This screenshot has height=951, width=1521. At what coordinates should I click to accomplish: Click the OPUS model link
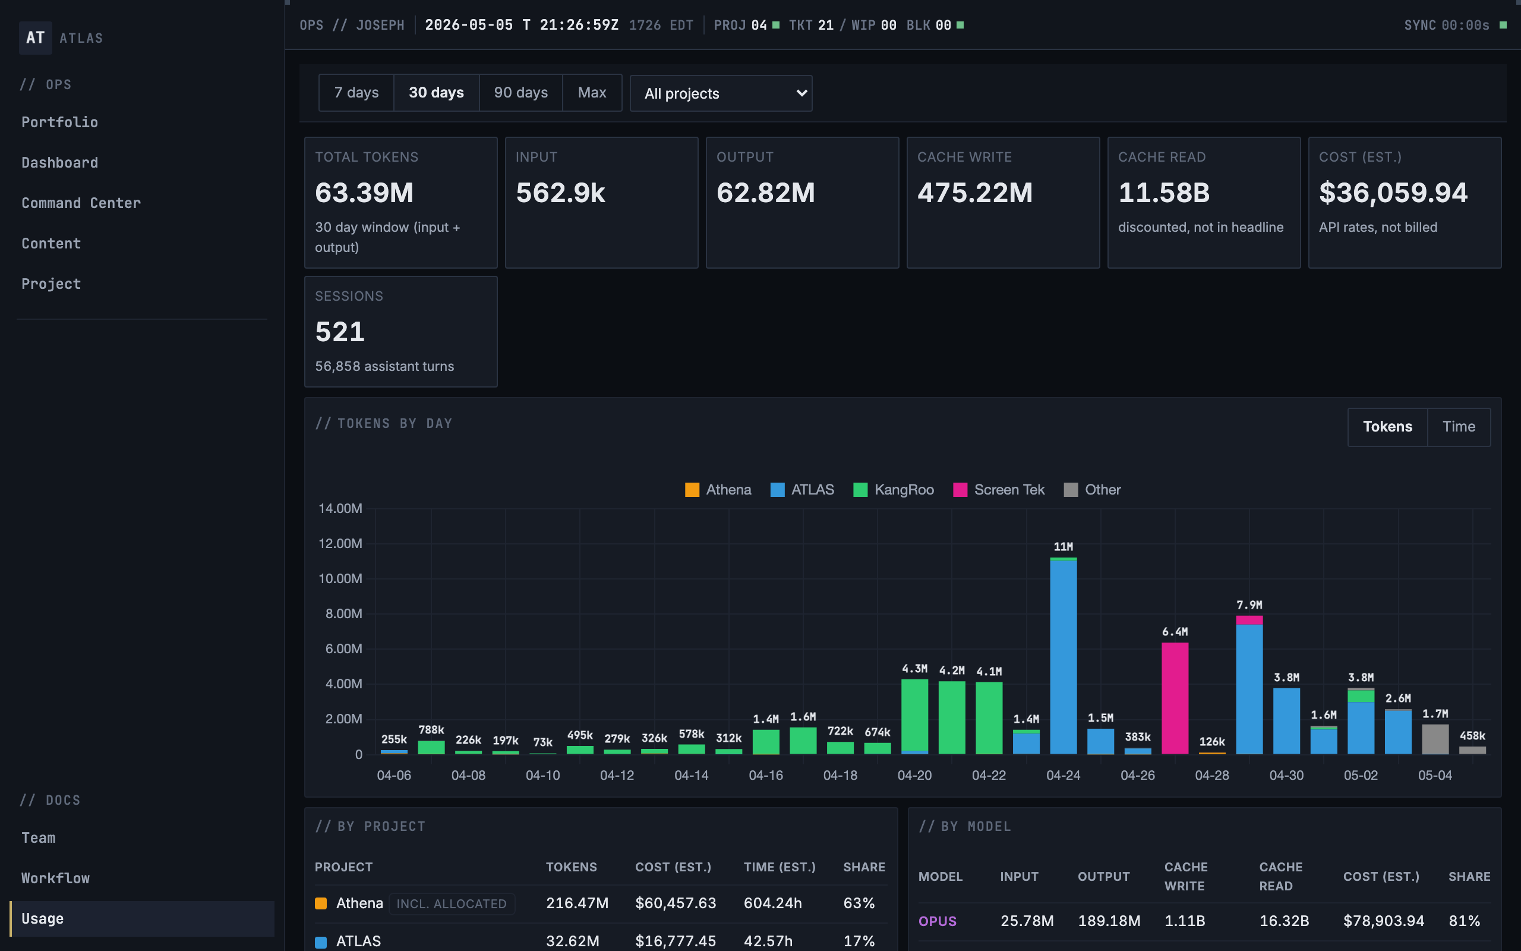click(937, 921)
